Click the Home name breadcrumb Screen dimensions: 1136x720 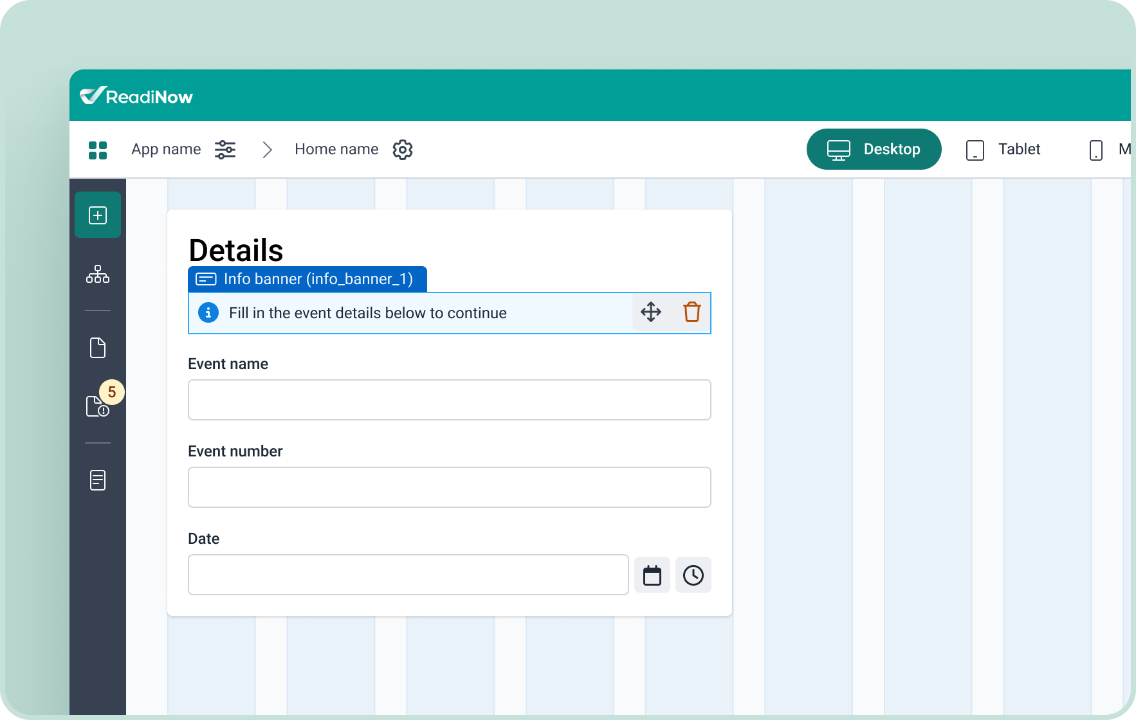[336, 150]
